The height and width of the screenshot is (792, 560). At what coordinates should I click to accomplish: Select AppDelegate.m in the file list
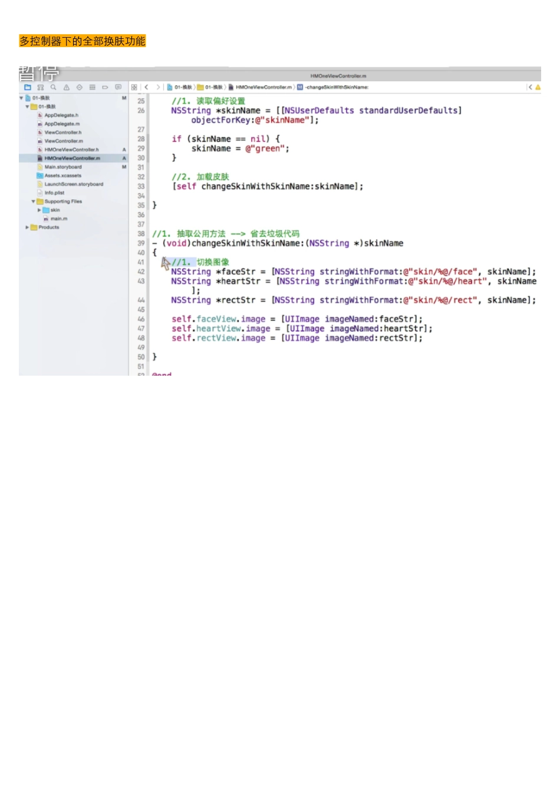click(x=62, y=124)
